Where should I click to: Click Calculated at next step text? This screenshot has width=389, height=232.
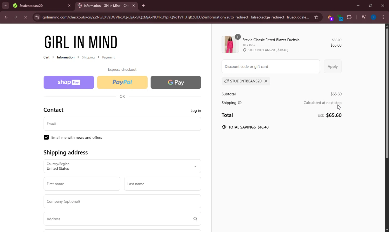tap(322, 103)
